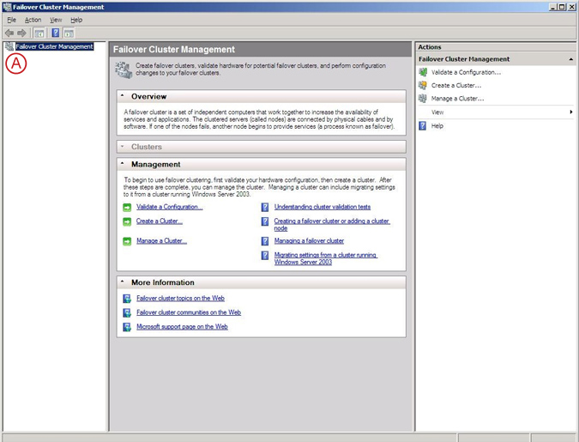Click help icon beside Managing a failover cluster

tap(265, 241)
